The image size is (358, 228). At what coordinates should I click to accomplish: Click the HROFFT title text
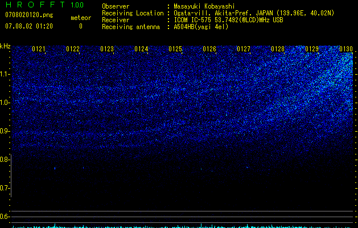coord(35,5)
